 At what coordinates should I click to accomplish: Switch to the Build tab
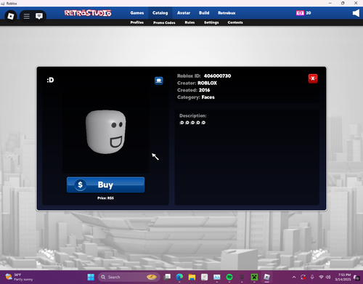[x=204, y=13]
